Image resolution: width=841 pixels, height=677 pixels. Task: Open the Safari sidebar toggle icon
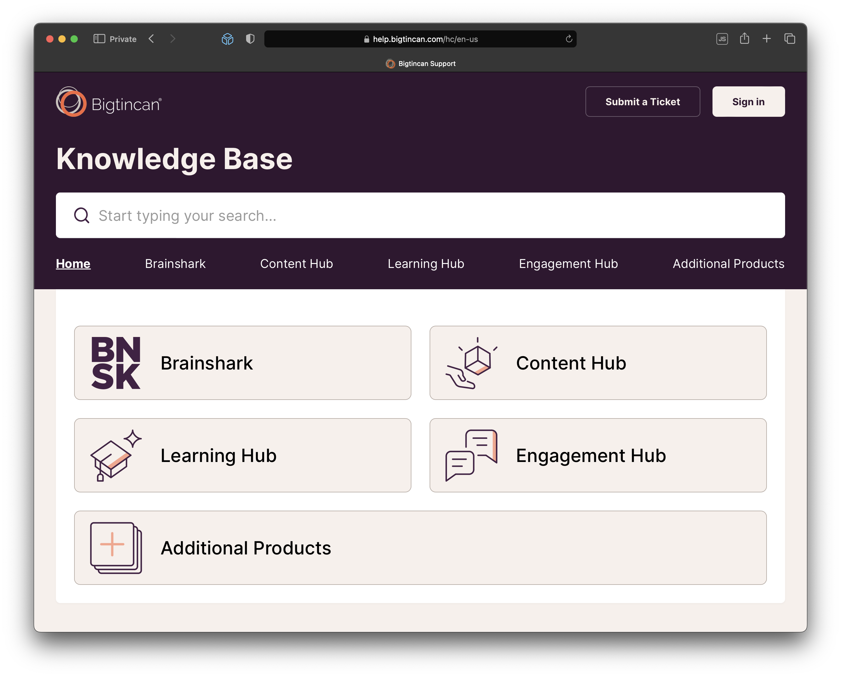[x=99, y=39]
